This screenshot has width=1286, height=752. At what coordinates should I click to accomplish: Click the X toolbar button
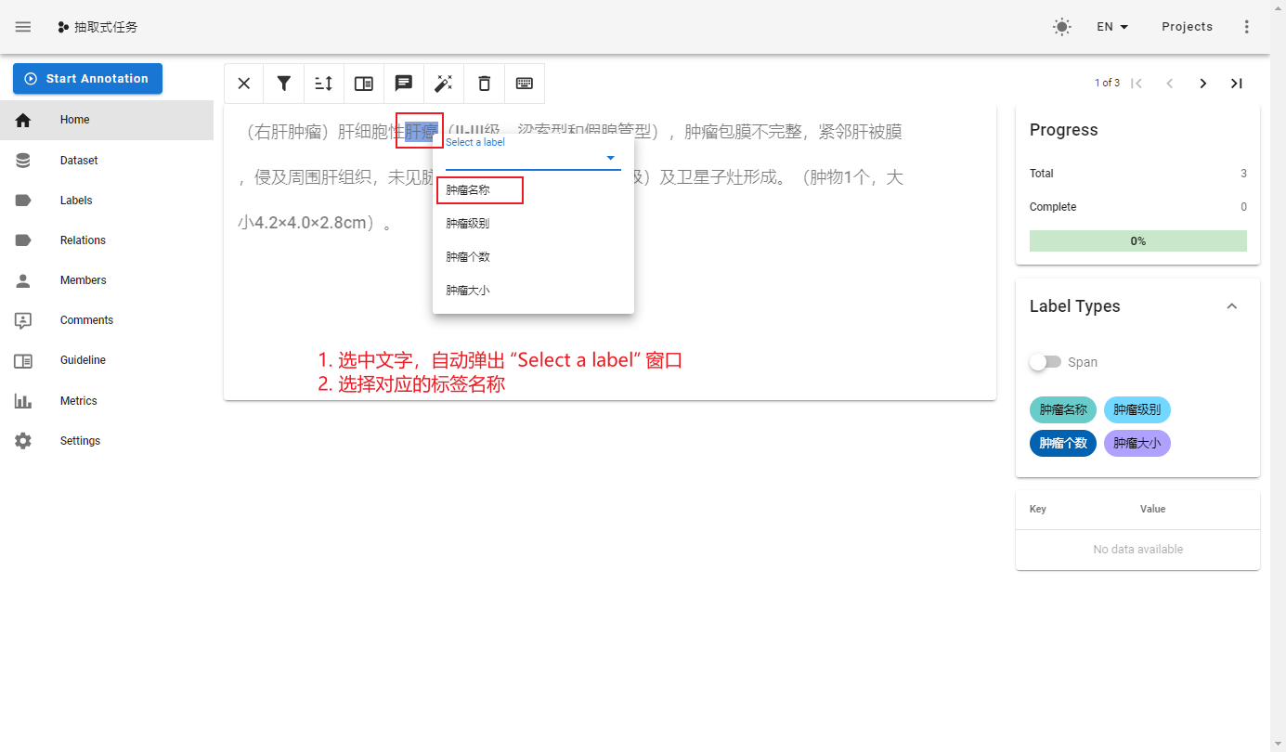click(243, 84)
